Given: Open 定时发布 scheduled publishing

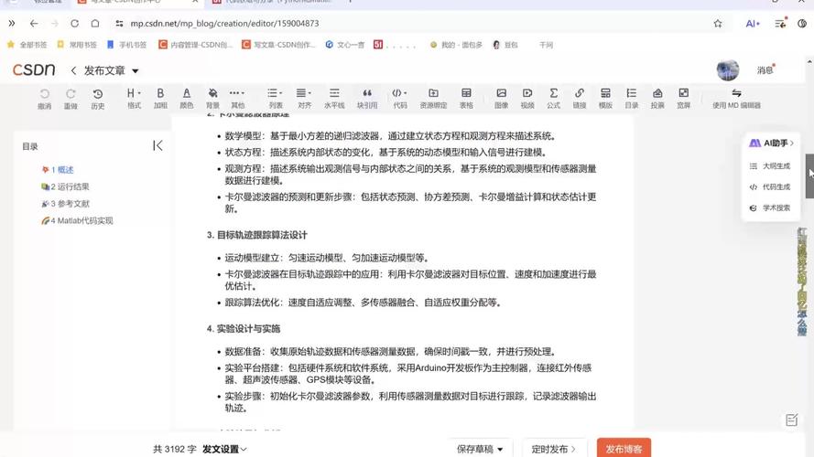Looking at the screenshot, I should click(553, 449).
